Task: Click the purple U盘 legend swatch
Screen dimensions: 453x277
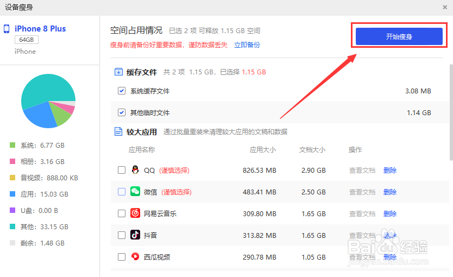Action: point(12,210)
